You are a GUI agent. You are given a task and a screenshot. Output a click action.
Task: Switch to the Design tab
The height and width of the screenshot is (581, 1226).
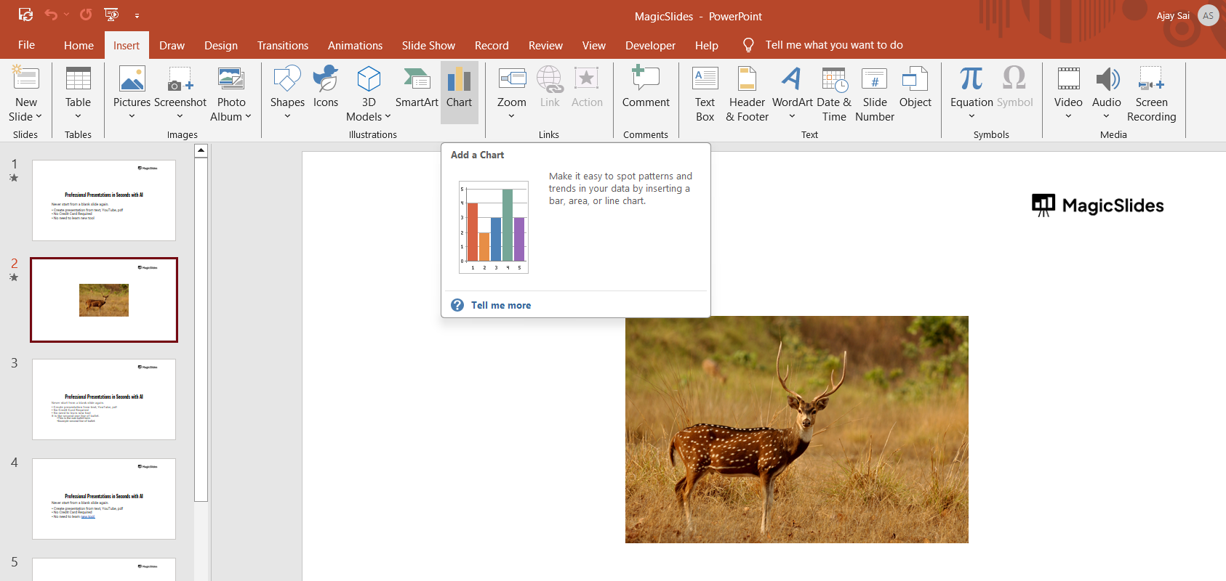pyautogui.click(x=221, y=45)
